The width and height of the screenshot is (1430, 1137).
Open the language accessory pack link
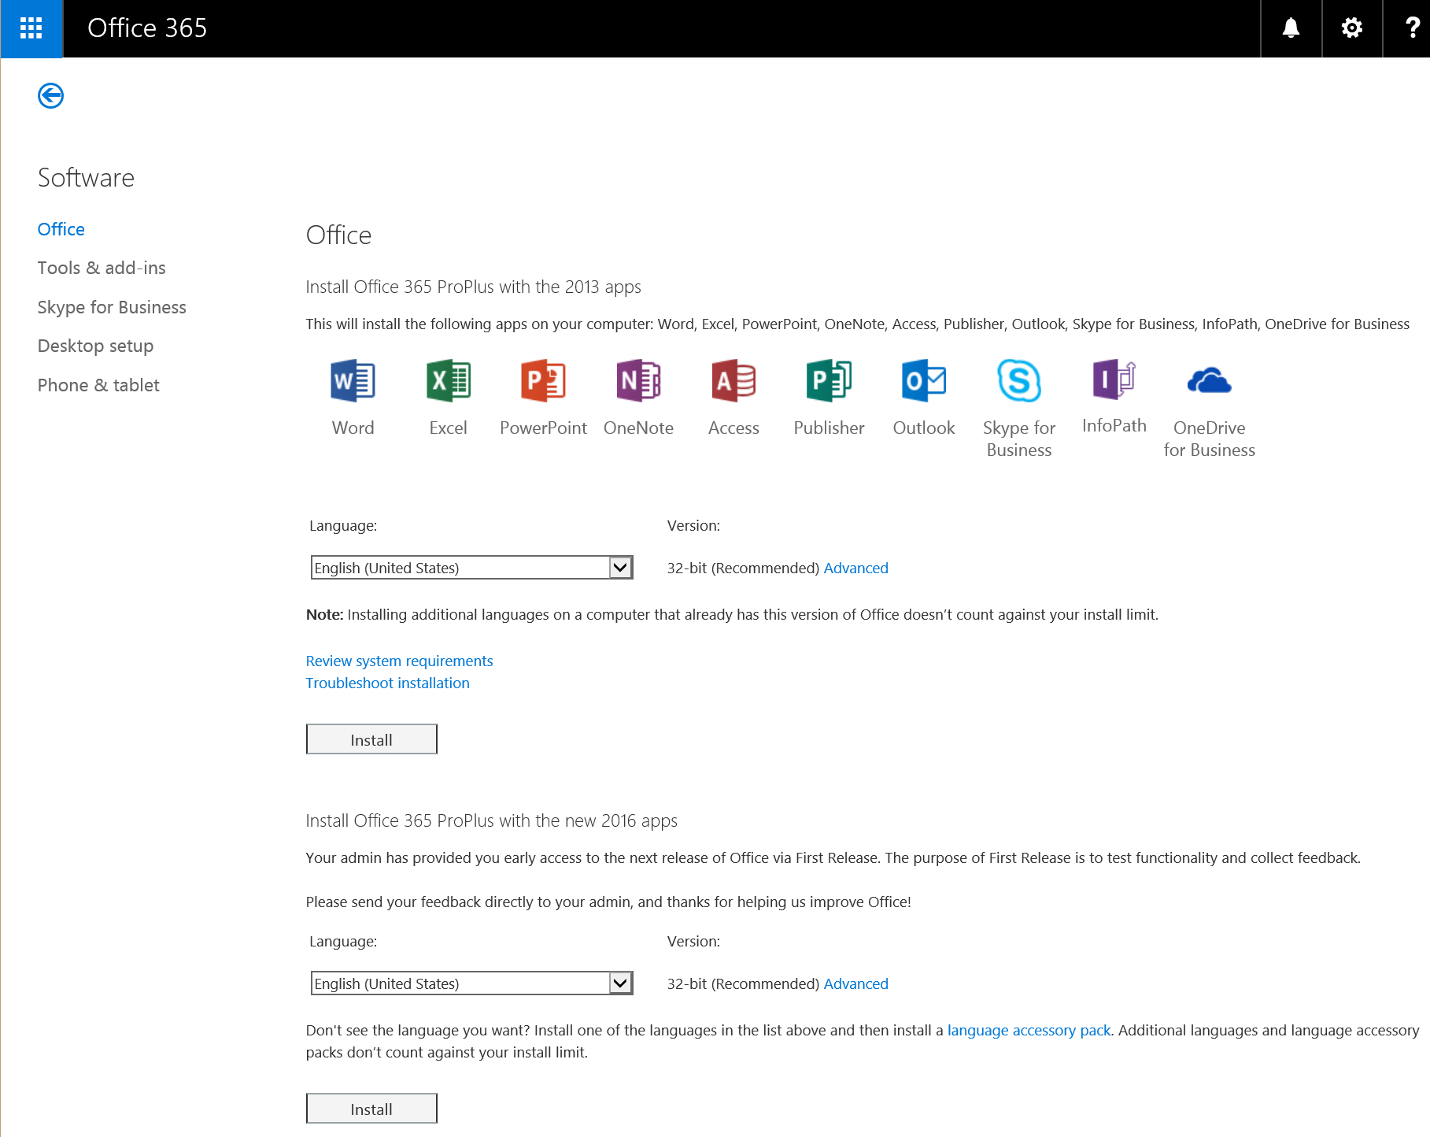1029,1030
